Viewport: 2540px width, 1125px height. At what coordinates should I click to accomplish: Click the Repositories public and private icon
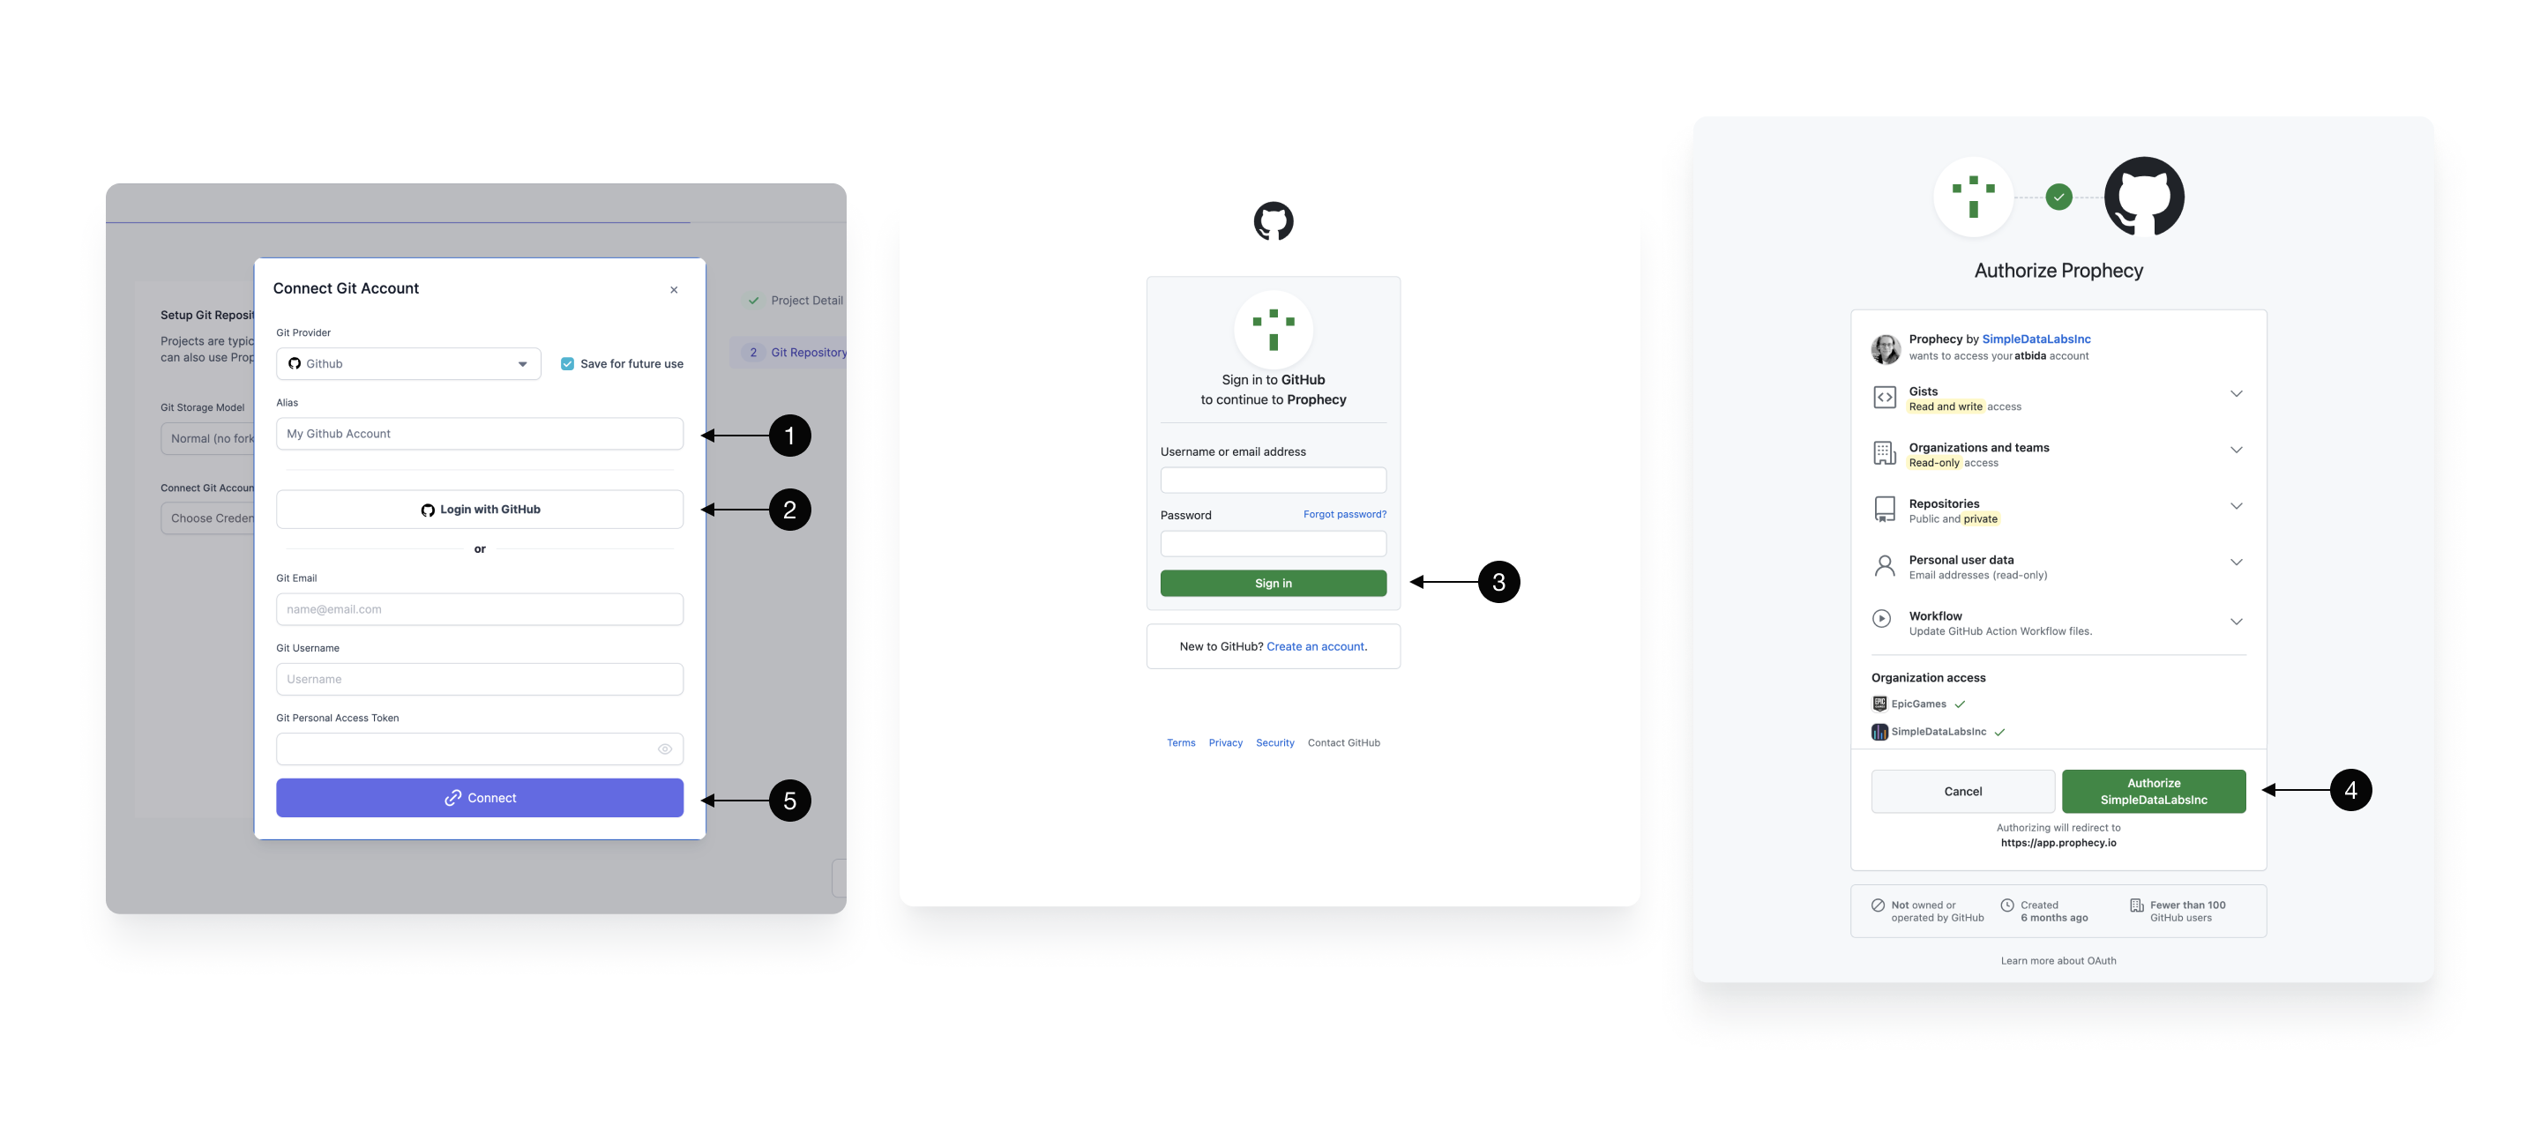pyautogui.click(x=1884, y=510)
